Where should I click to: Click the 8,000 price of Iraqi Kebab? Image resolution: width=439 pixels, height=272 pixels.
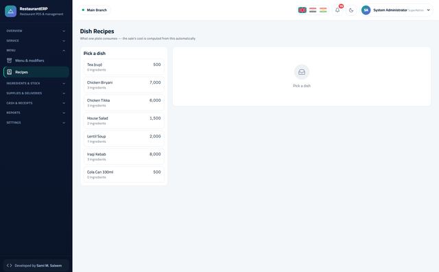[155, 154]
